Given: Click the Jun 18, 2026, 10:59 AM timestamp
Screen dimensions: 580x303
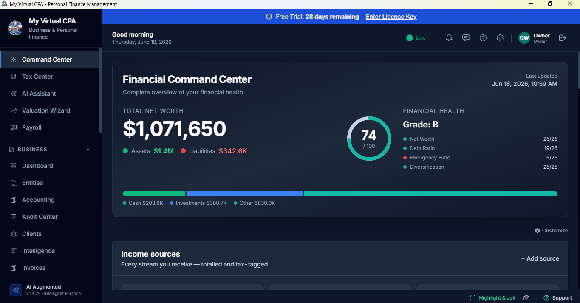Looking at the screenshot, I should pos(525,84).
